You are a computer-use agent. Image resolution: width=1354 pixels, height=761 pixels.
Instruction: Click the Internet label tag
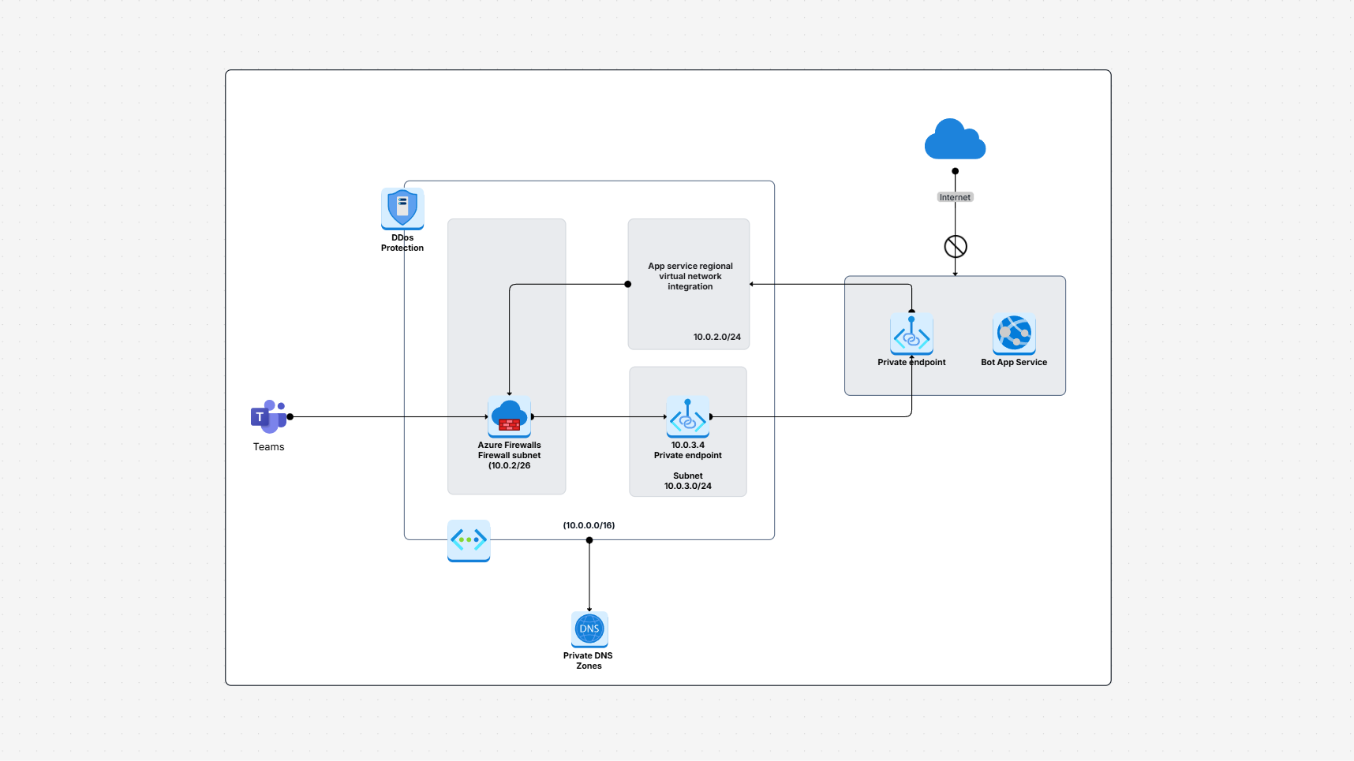coord(955,197)
